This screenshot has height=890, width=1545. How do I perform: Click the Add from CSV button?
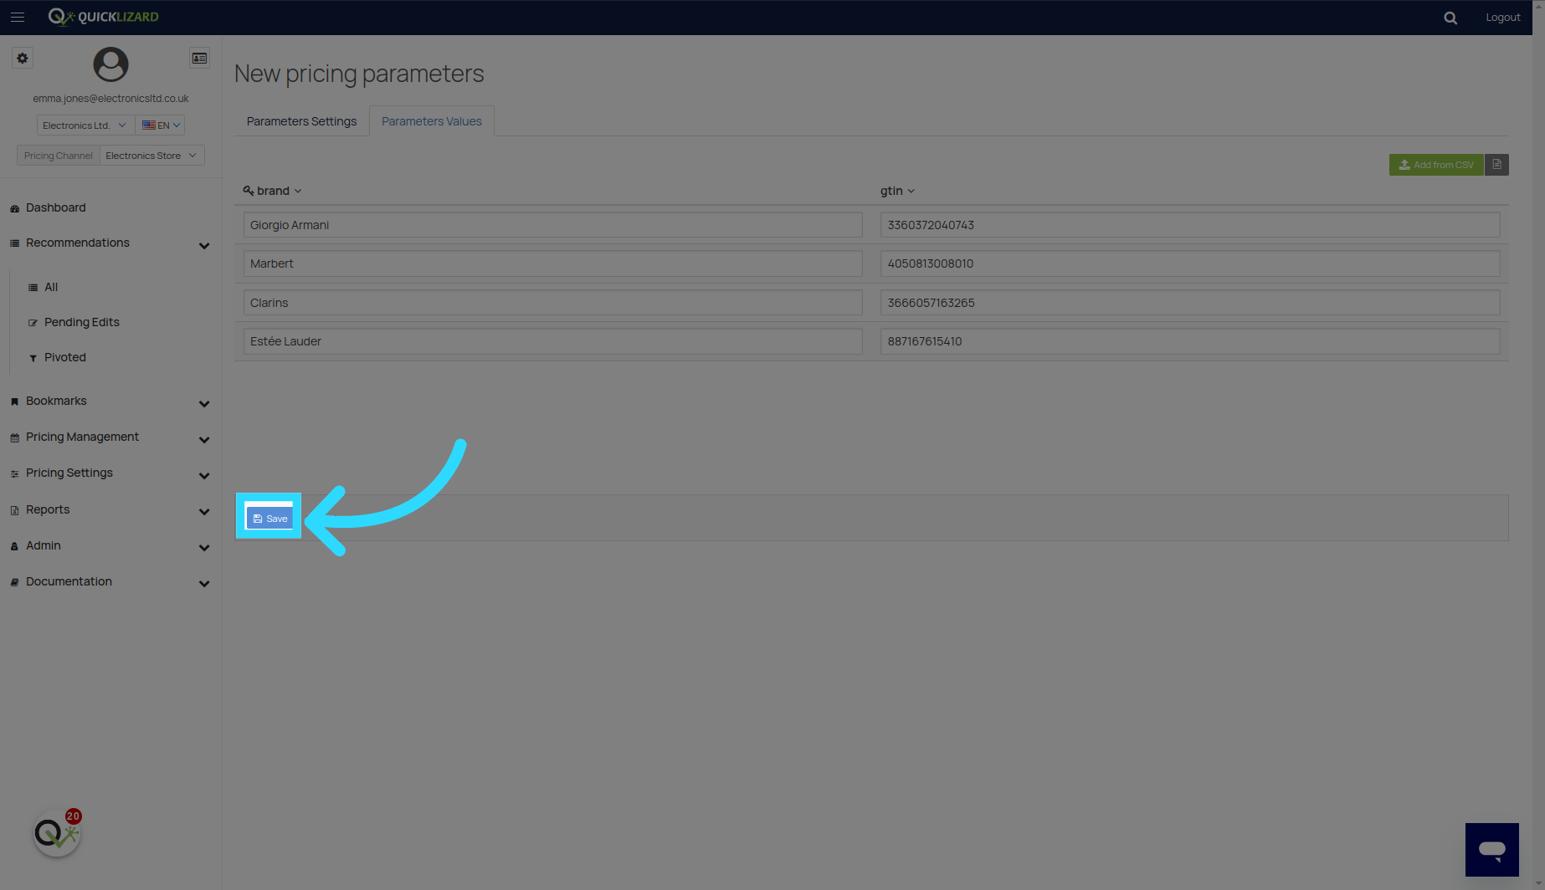coord(1436,165)
